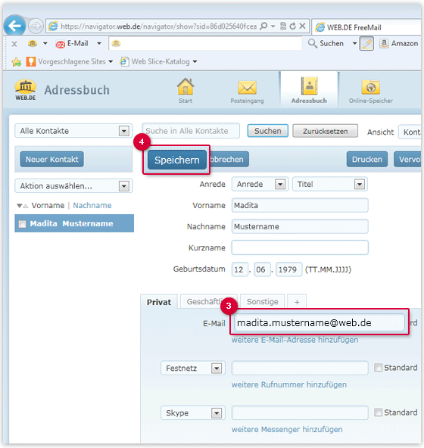Click into the Vorname field

300,205
